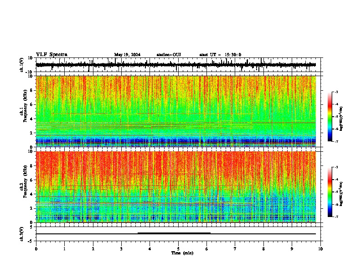Click time axis tick label '5'
Viewport: 361px width, 279px height.
tap(178, 249)
